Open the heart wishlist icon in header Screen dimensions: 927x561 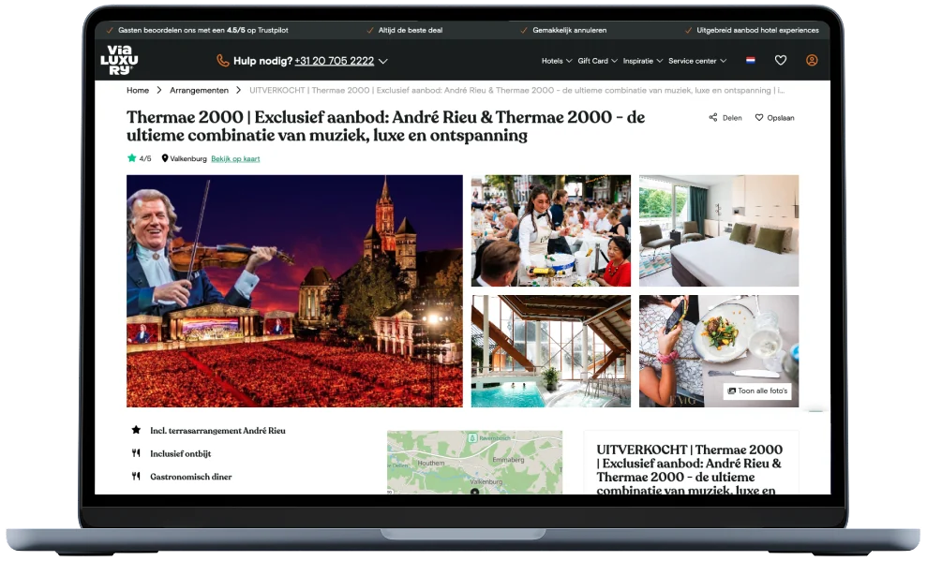click(x=781, y=60)
